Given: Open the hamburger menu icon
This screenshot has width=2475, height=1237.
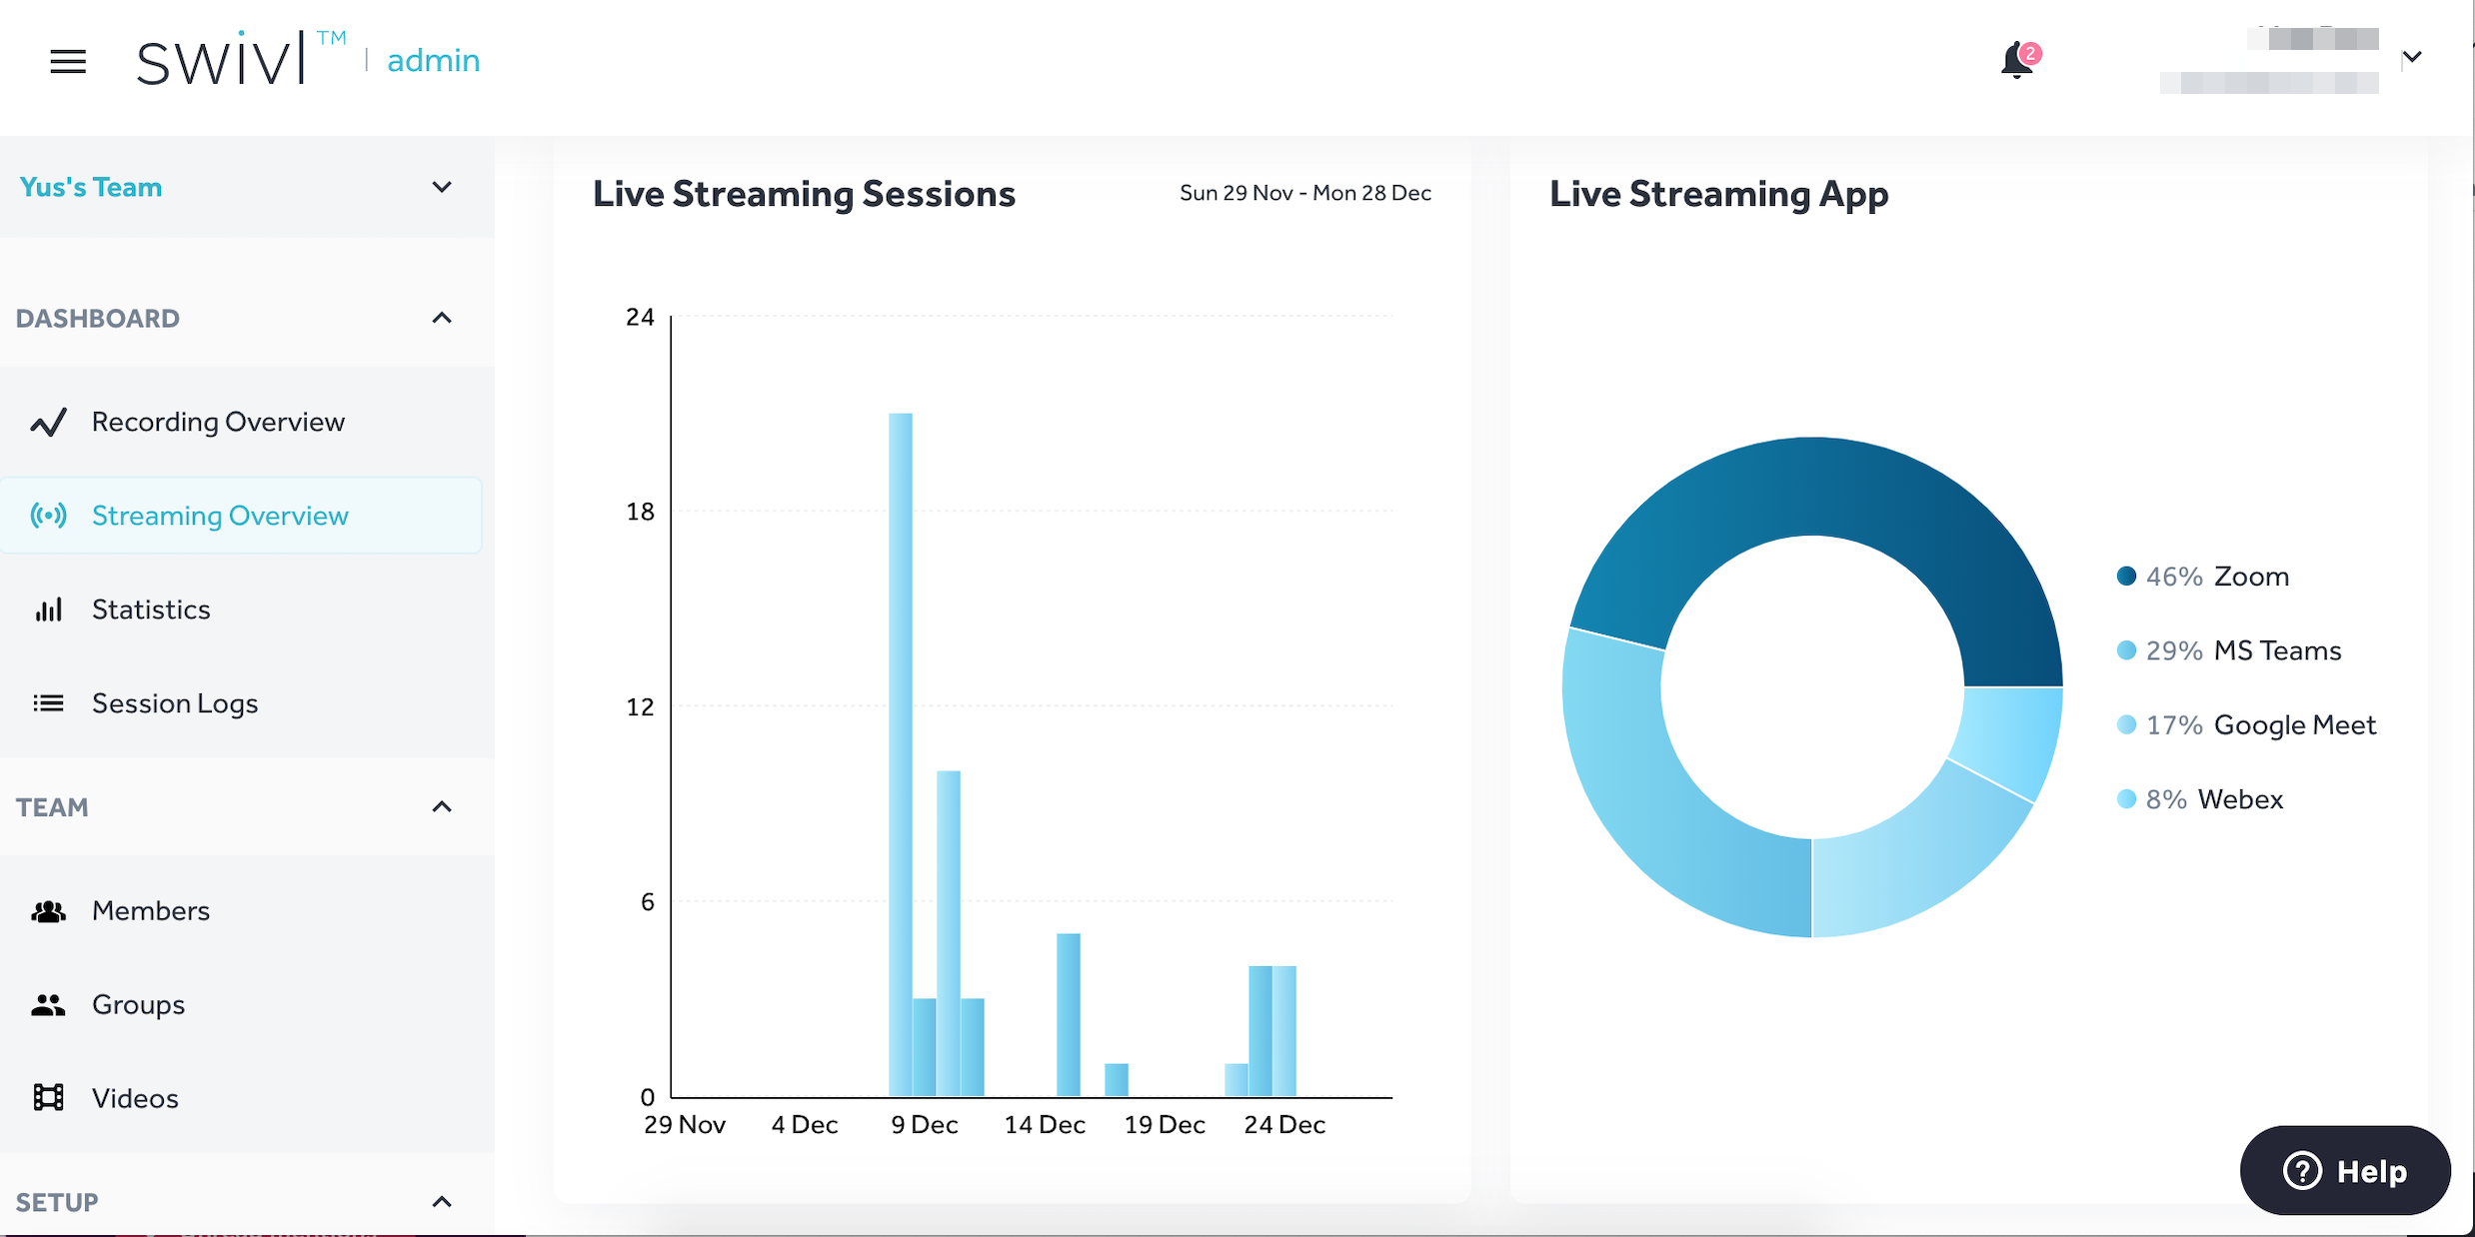Looking at the screenshot, I should (x=68, y=62).
